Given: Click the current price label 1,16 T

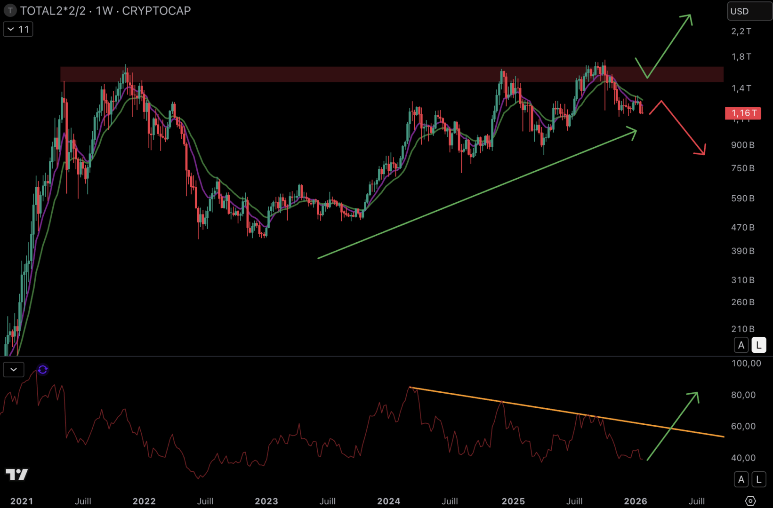Looking at the screenshot, I should [x=742, y=113].
